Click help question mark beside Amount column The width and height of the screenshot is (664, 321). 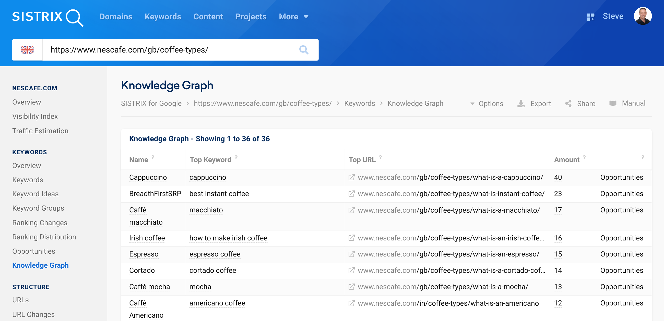point(584,157)
